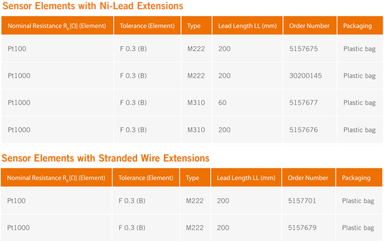Click the Packaging header in the Ni-Lead table
Image resolution: width=384 pixels, height=242 pixels.
coord(357,26)
